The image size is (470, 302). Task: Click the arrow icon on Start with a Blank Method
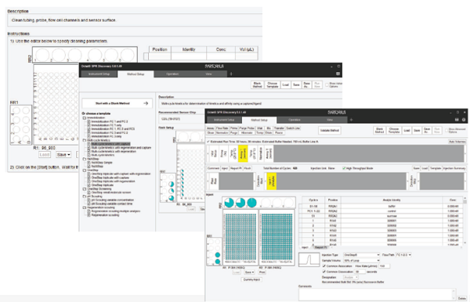point(146,103)
